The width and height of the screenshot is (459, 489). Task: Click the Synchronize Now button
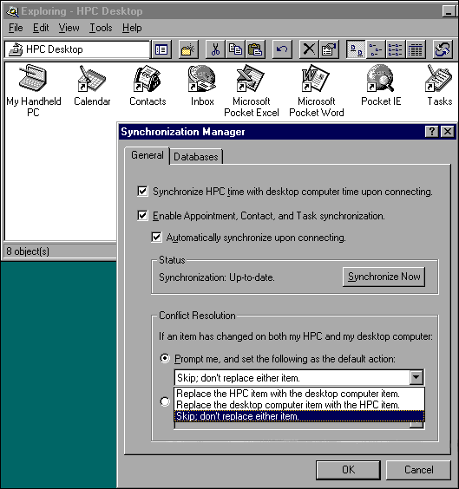coord(384,277)
